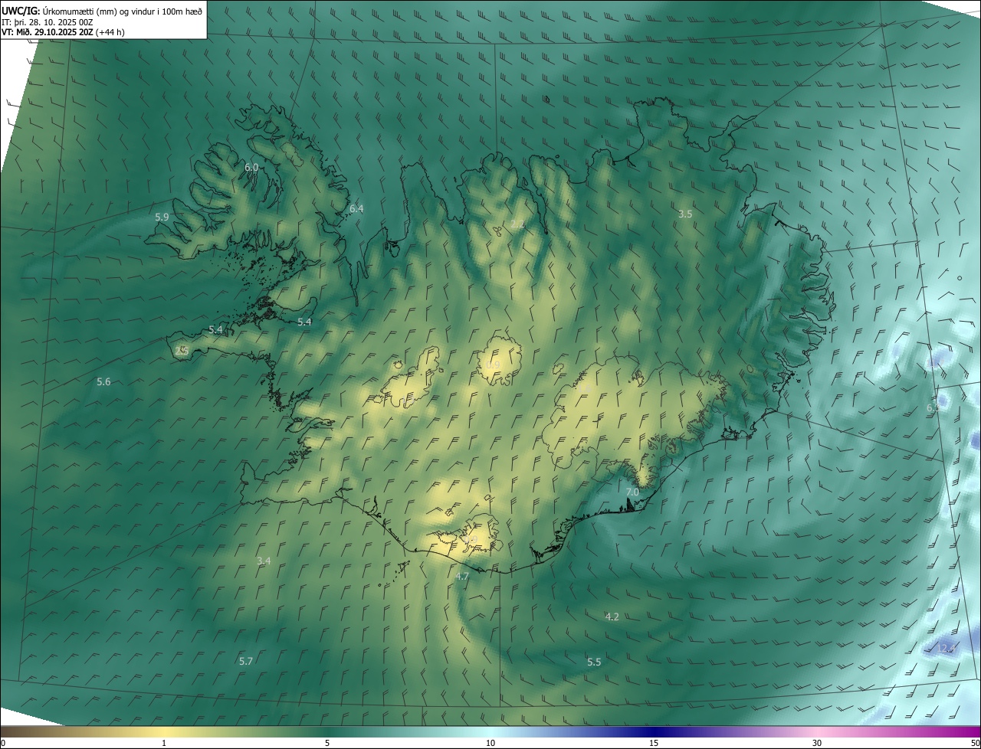Click the 12.4 value in the southeast corner

click(947, 648)
